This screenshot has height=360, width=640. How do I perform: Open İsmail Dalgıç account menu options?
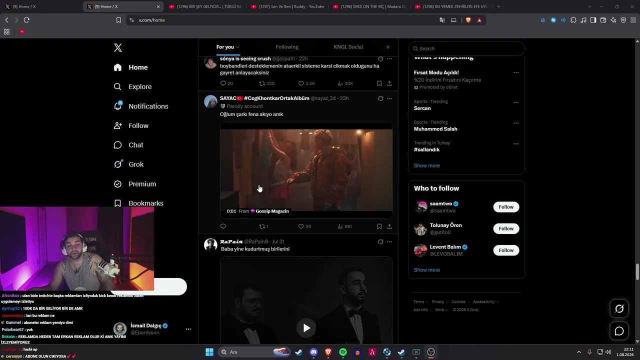pos(188,329)
